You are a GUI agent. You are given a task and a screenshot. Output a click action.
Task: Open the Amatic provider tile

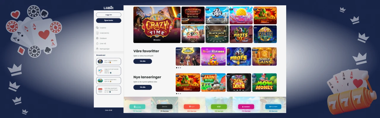(x=164, y=106)
